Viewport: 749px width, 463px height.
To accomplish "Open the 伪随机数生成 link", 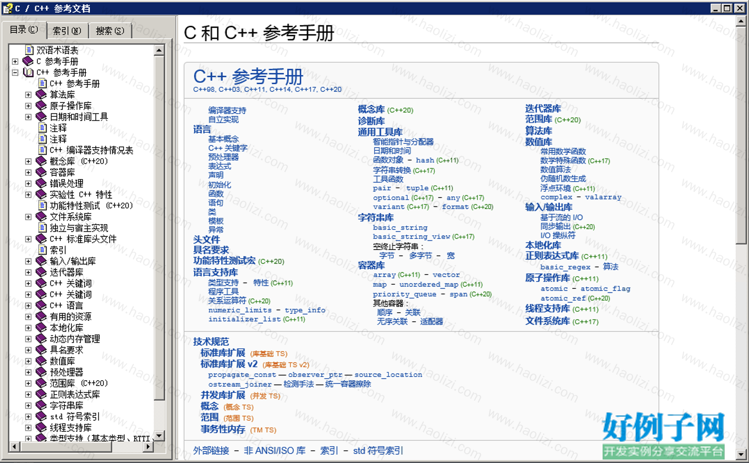I will click(563, 179).
